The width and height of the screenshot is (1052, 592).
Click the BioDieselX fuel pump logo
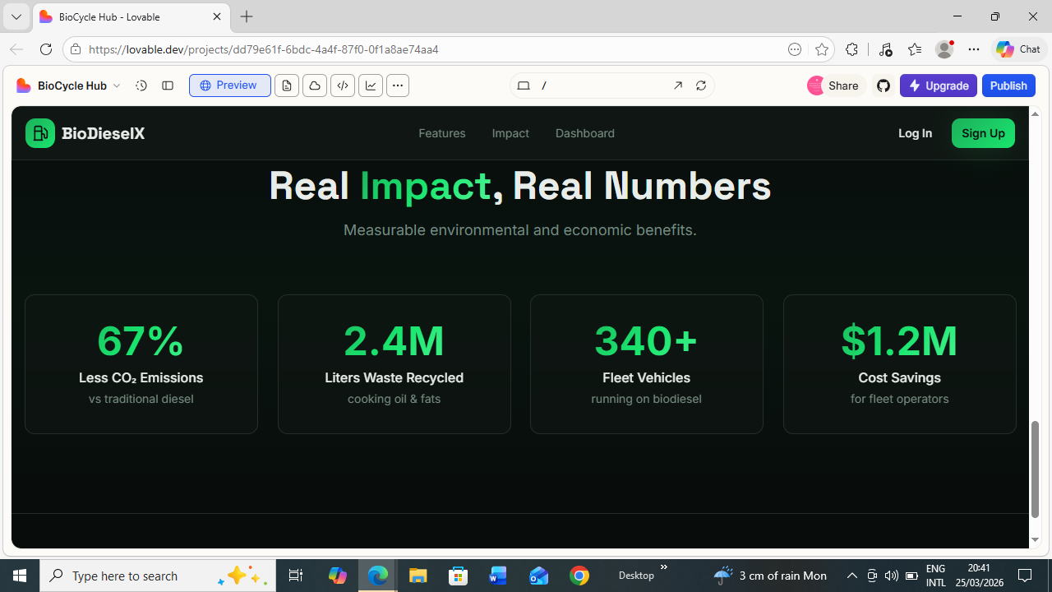tap(40, 133)
